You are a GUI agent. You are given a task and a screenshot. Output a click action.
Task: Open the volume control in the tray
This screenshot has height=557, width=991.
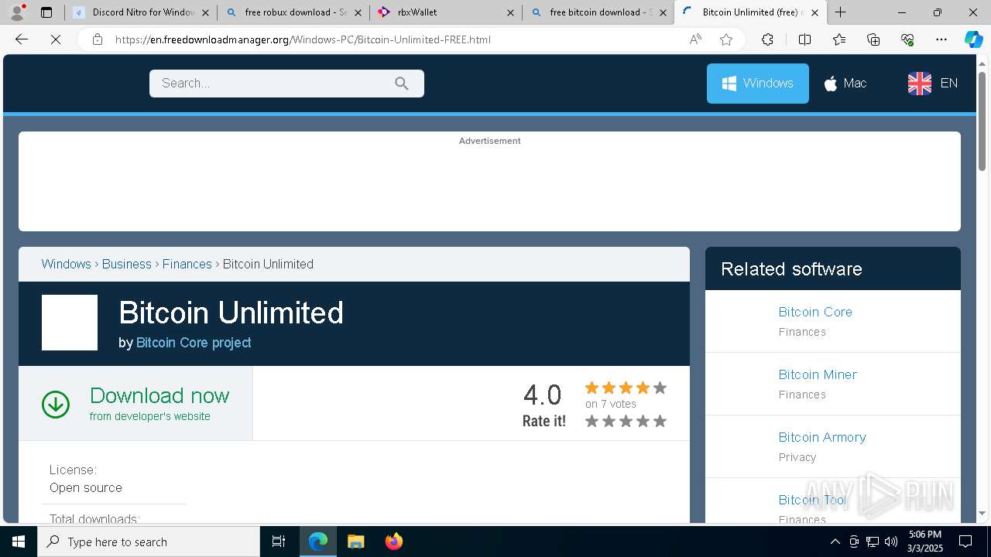point(891,542)
